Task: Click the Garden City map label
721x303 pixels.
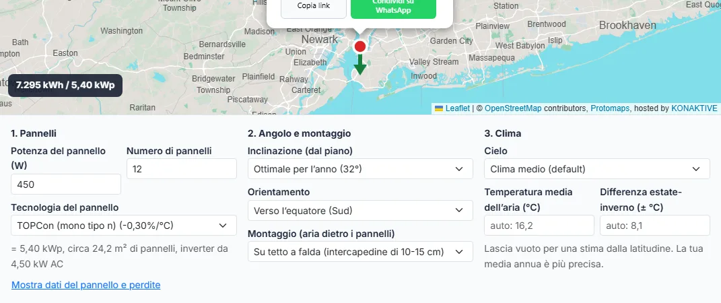Action: point(451,41)
